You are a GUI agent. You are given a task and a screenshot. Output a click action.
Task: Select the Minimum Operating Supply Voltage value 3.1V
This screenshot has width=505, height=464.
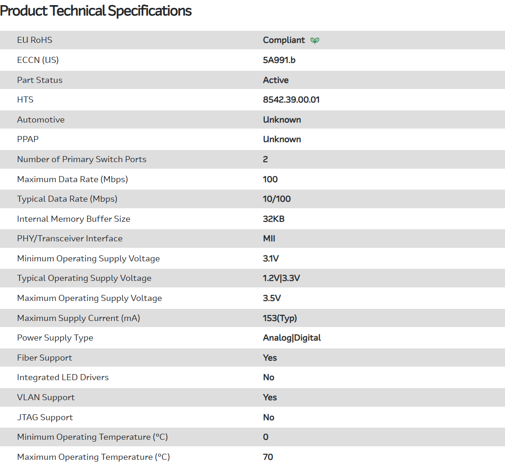click(271, 259)
